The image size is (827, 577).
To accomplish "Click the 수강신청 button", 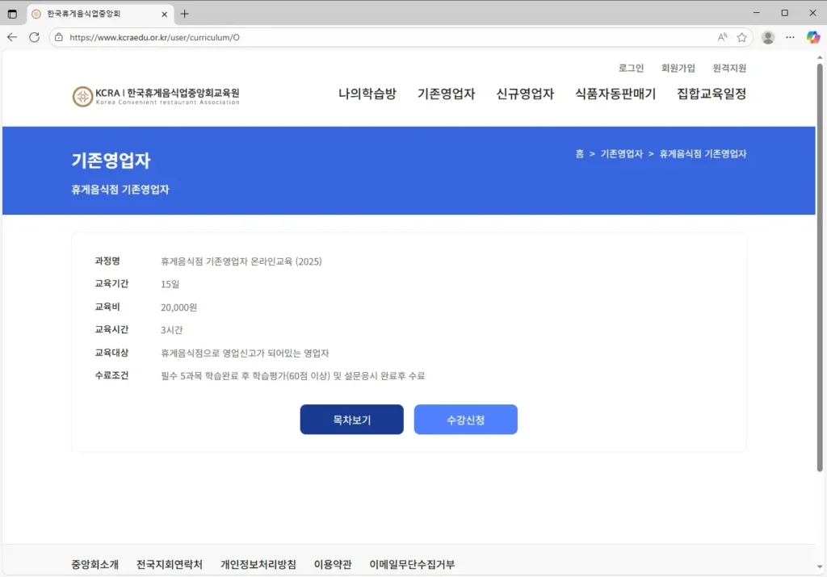I will 466,419.
